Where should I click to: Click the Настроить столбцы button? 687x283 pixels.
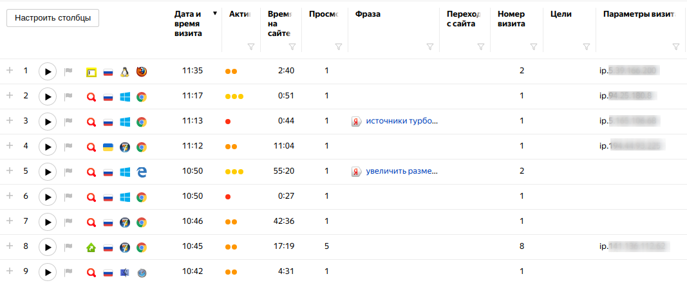(53, 18)
